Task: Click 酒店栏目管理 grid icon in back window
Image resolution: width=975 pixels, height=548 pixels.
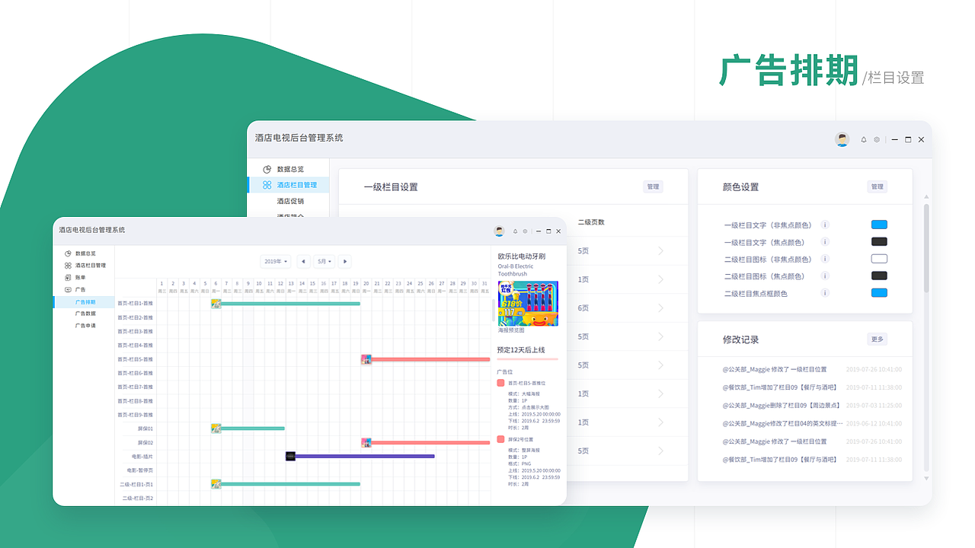Action: (x=267, y=185)
